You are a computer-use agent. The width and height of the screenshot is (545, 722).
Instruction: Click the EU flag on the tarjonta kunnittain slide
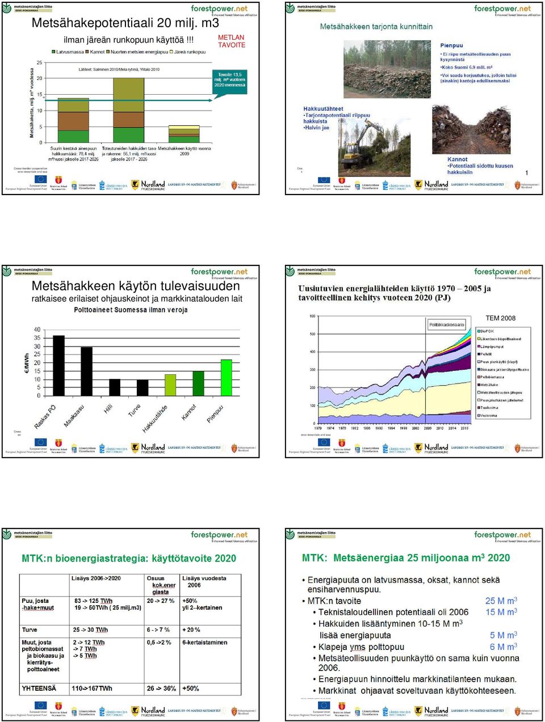pyautogui.click(x=324, y=180)
